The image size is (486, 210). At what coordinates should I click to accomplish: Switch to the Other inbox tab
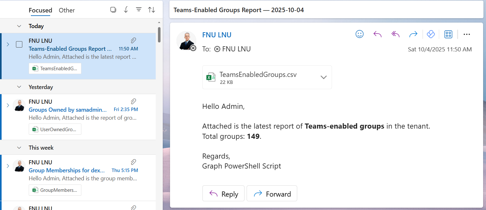pyautogui.click(x=67, y=10)
